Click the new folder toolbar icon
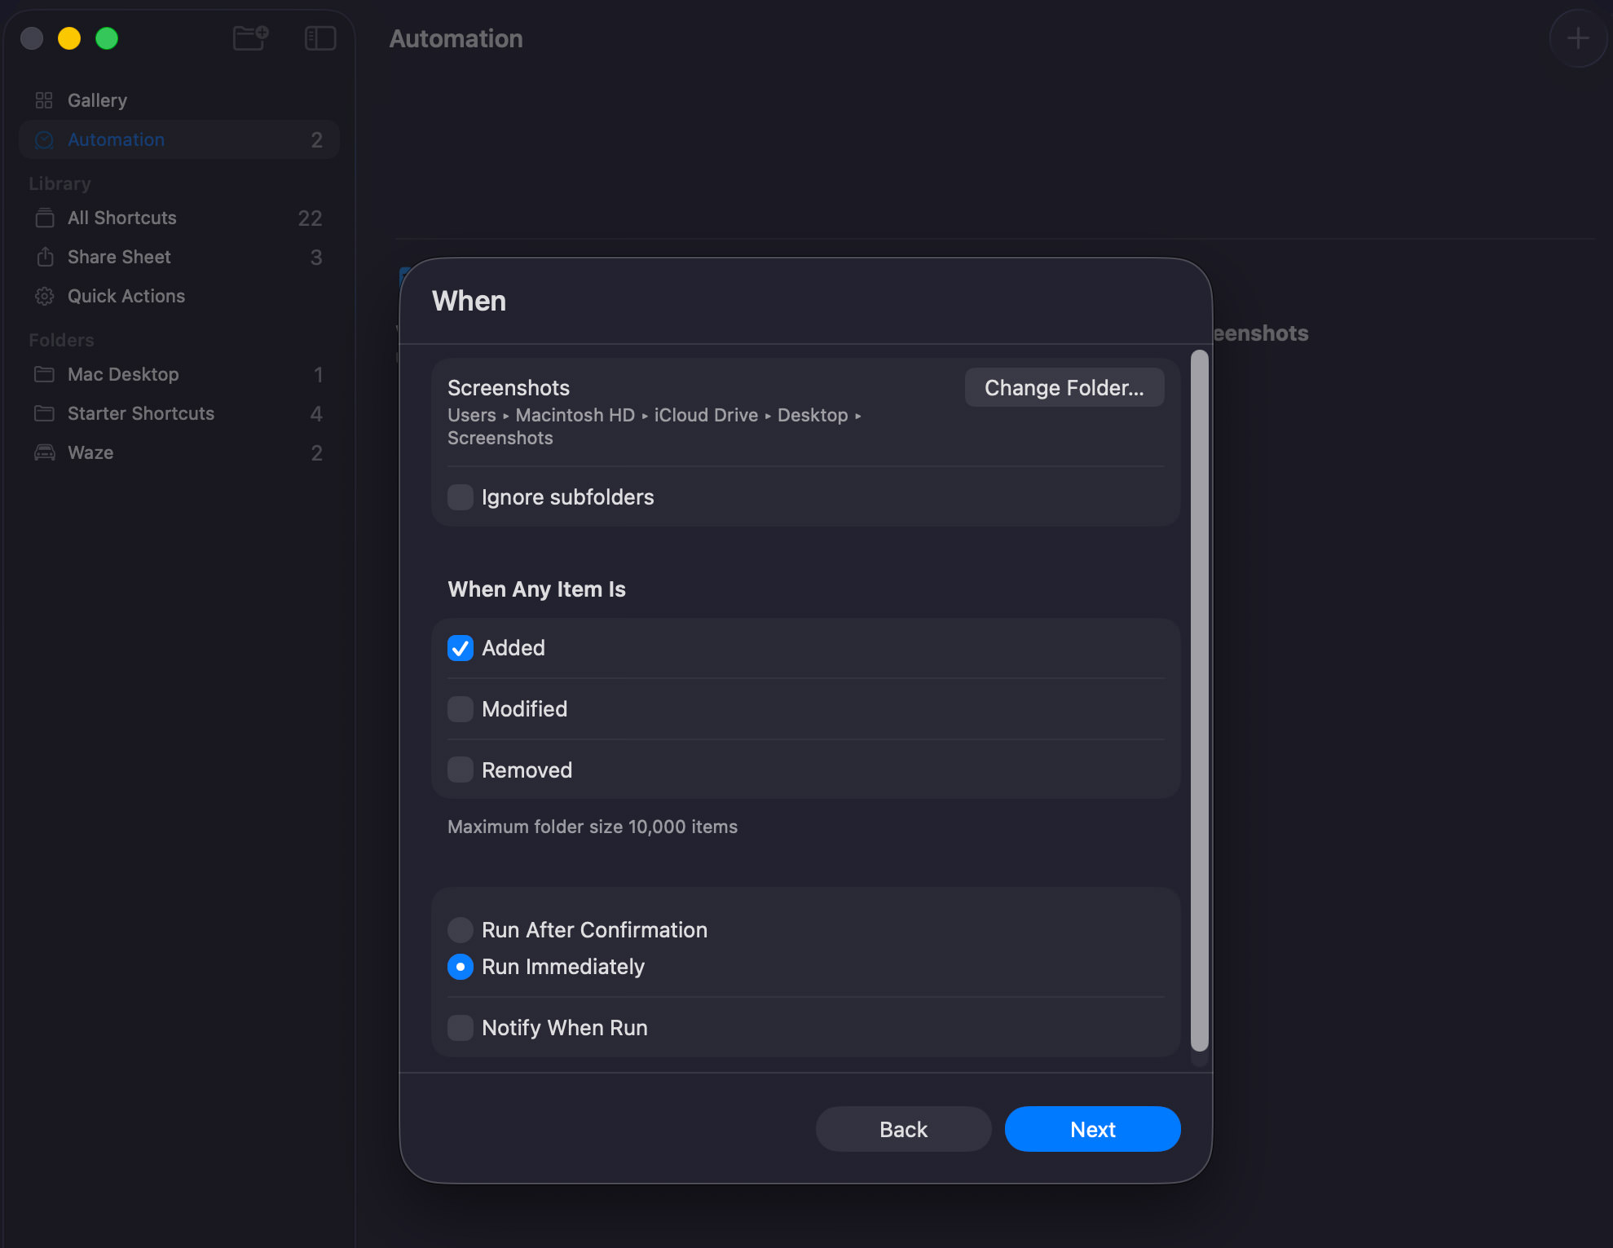The image size is (1613, 1248). [x=250, y=37]
